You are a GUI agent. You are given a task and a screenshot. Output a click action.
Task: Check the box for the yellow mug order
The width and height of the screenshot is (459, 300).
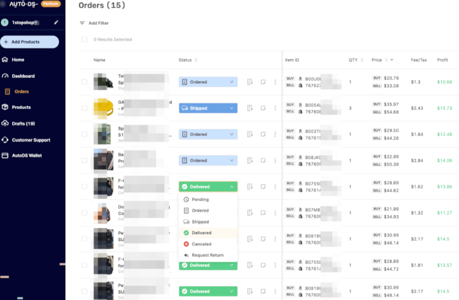pyautogui.click(x=84, y=108)
